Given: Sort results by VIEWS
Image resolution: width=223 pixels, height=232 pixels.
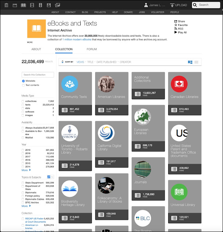Looking at the screenshot, I should coord(80,62).
